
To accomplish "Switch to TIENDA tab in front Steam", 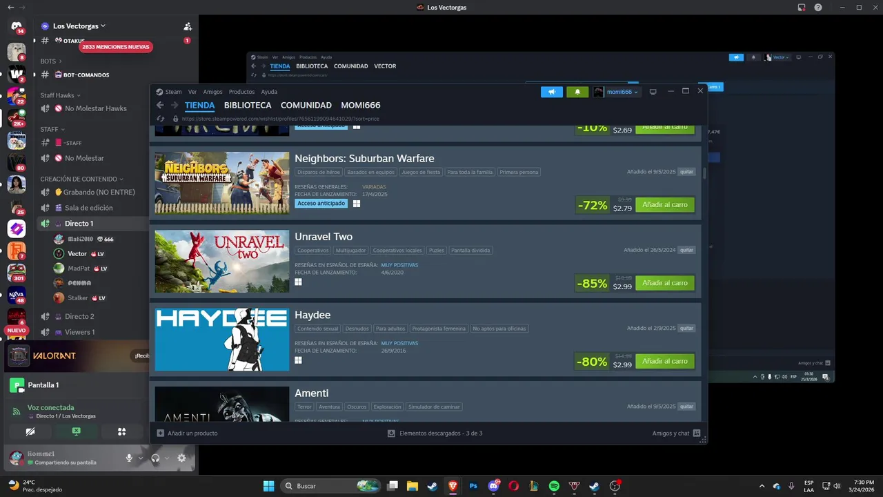I will click(x=200, y=106).
